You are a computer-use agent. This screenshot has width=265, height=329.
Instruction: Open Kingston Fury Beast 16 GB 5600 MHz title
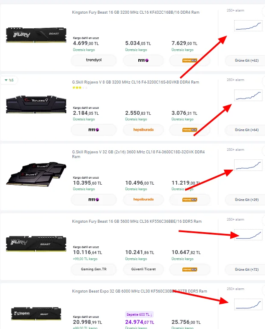137,221
